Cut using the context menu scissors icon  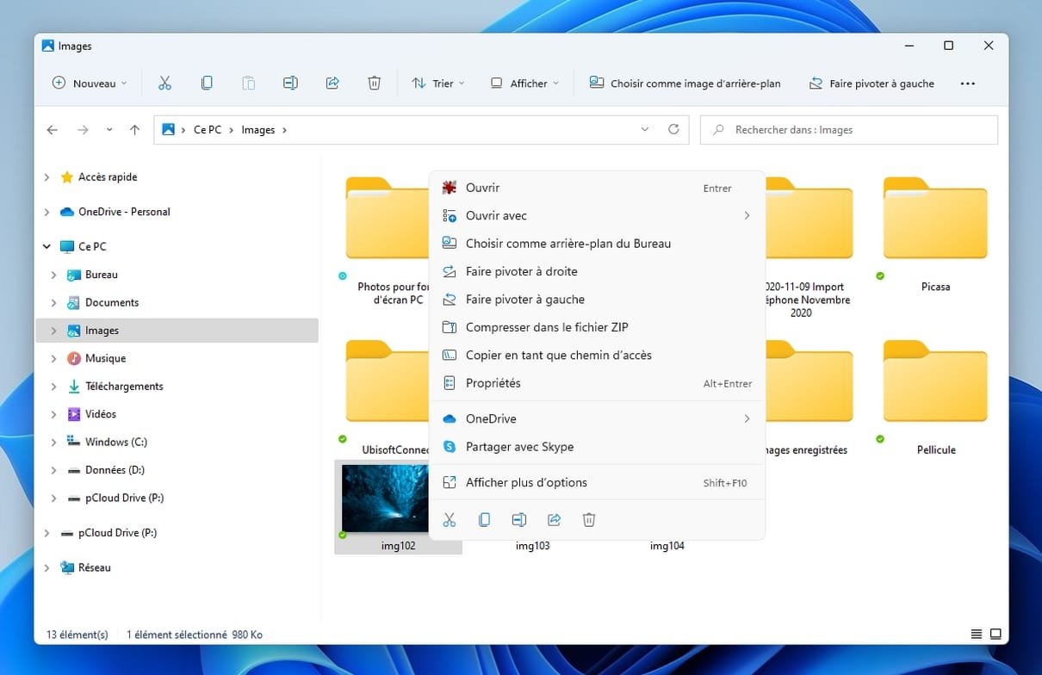pyautogui.click(x=449, y=520)
